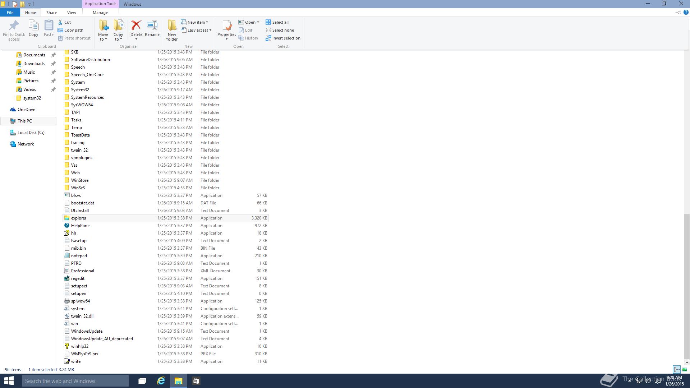Open the Store icon on the taskbar
This screenshot has height=388, width=690.
[196, 381]
